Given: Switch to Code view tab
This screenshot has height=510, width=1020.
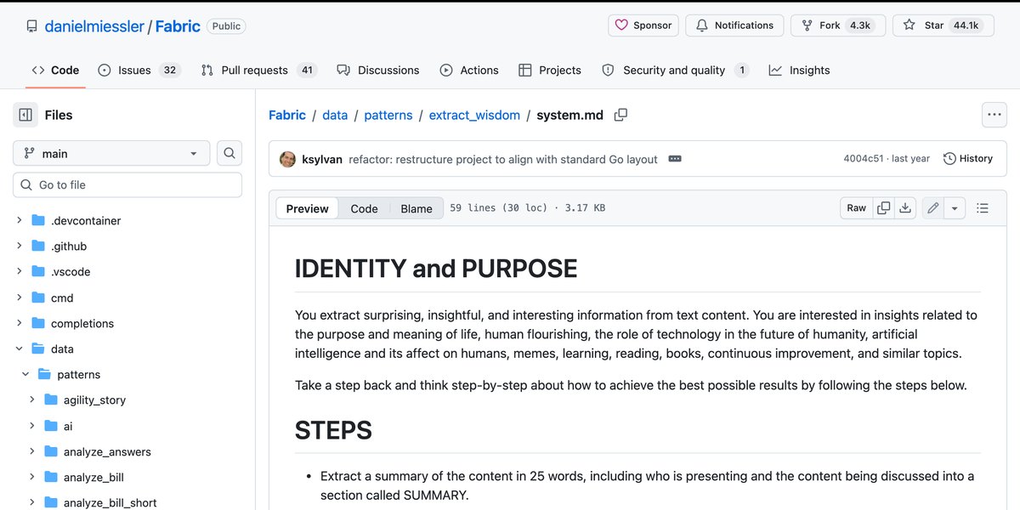Looking at the screenshot, I should click(x=364, y=208).
